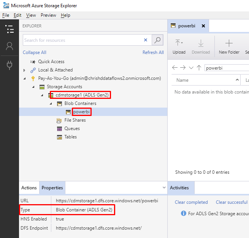
Task: Select the Queues node
Action: [x=72, y=129]
